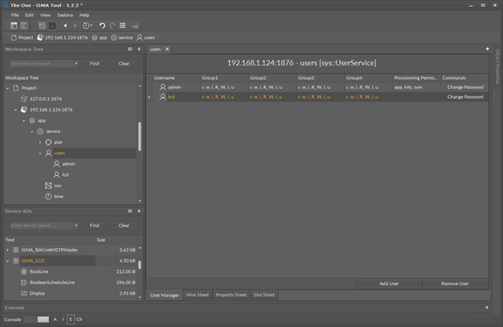
Task: Collapse the users tree node
Action: (40, 154)
